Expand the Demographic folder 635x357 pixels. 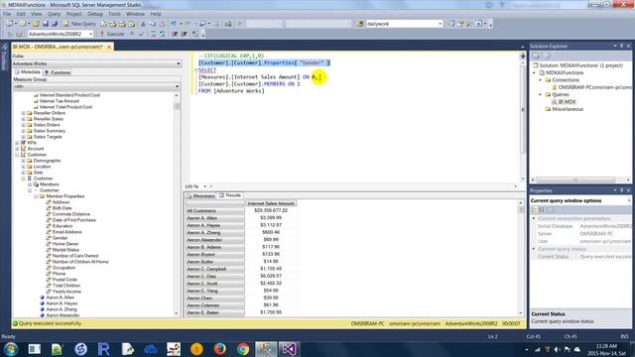(x=23, y=161)
